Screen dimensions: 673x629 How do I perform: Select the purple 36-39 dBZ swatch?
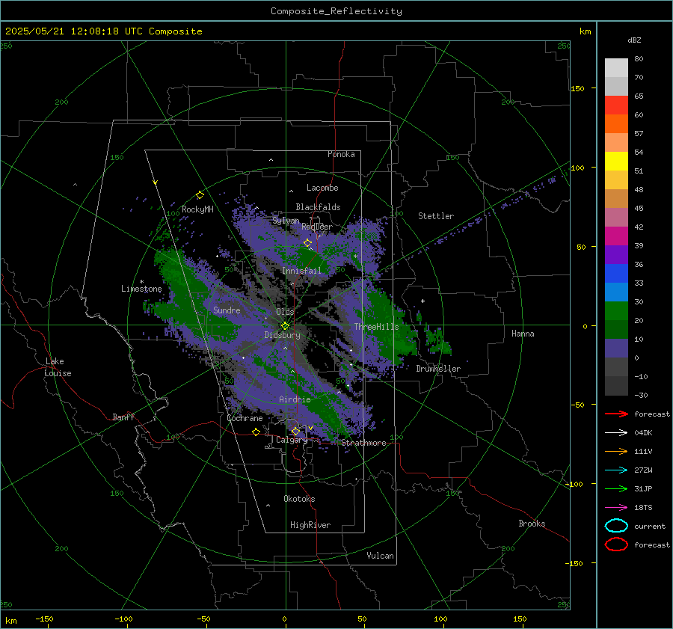coord(616,255)
